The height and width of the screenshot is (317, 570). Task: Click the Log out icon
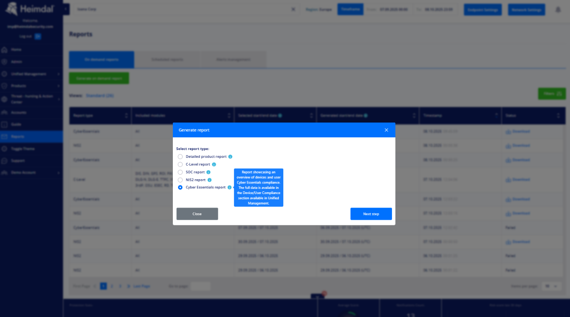tap(38, 36)
